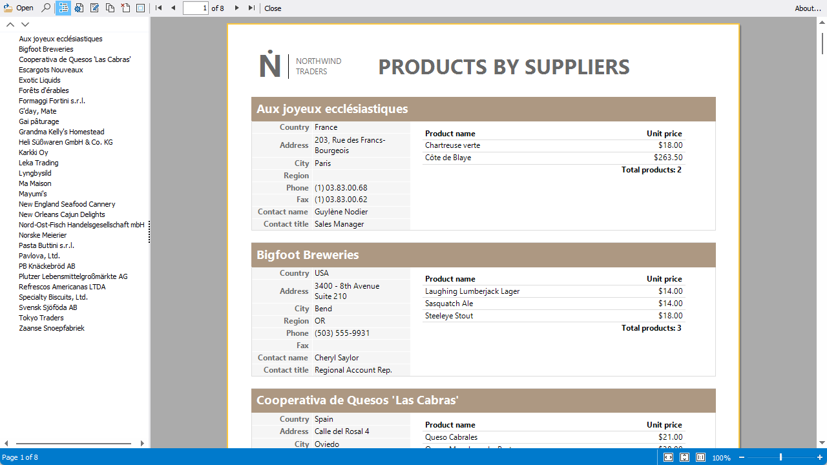Click the vertical scrollbar up arrow
The width and height of the screenshot is (827, 465).
click(822, 21)
